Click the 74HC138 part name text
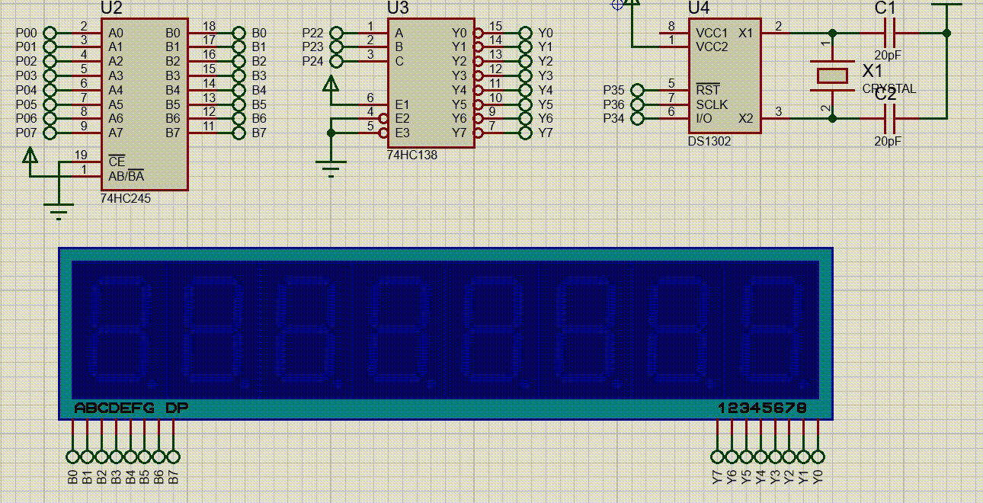Screen dimensions: 983x503 (x=412, y=155)
